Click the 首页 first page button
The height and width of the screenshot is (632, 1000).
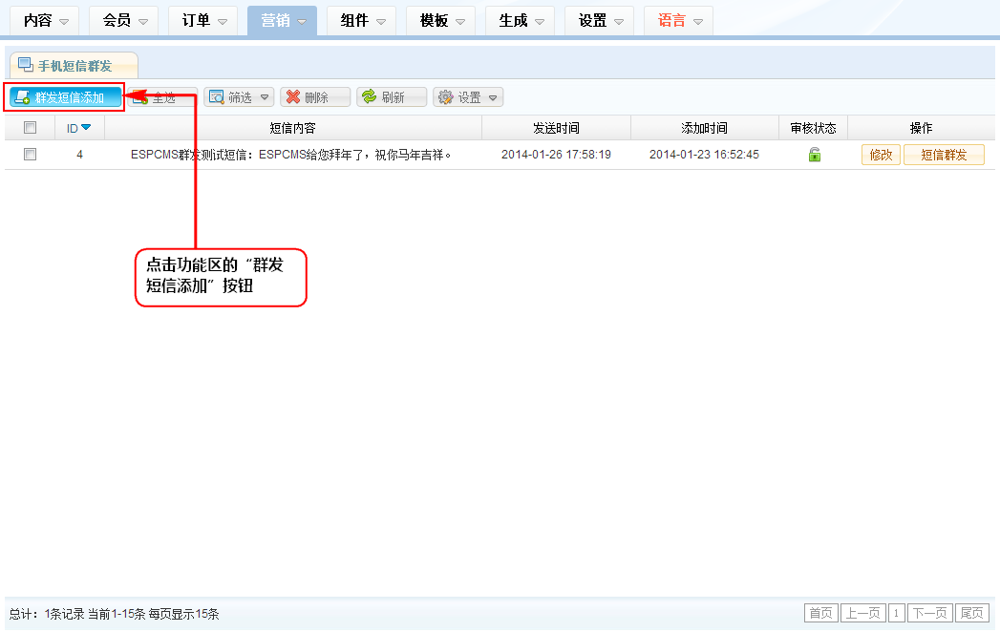click(820, 613)
